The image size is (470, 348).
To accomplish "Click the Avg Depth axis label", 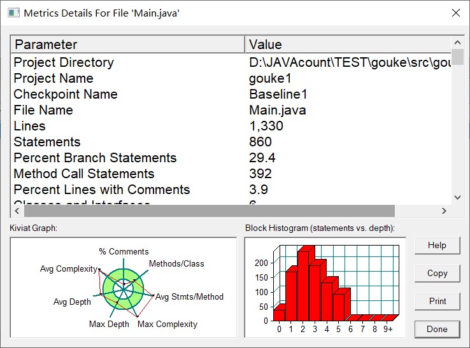I will (72, 302).
